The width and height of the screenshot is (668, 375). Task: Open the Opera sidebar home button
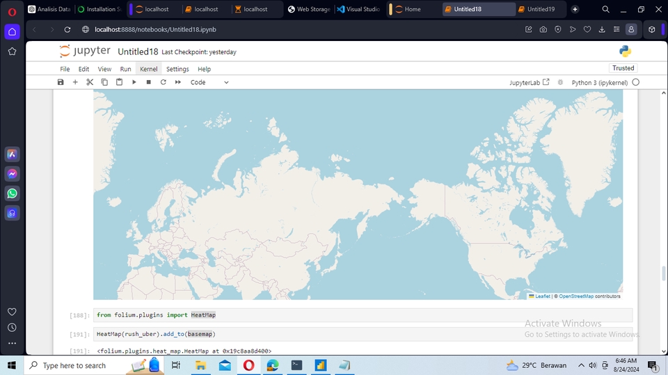12,31
